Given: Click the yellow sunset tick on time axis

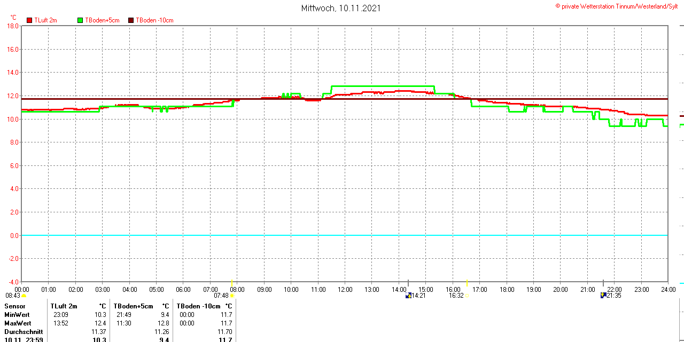Looking at the screenshot, I should (x=467, y=282).
